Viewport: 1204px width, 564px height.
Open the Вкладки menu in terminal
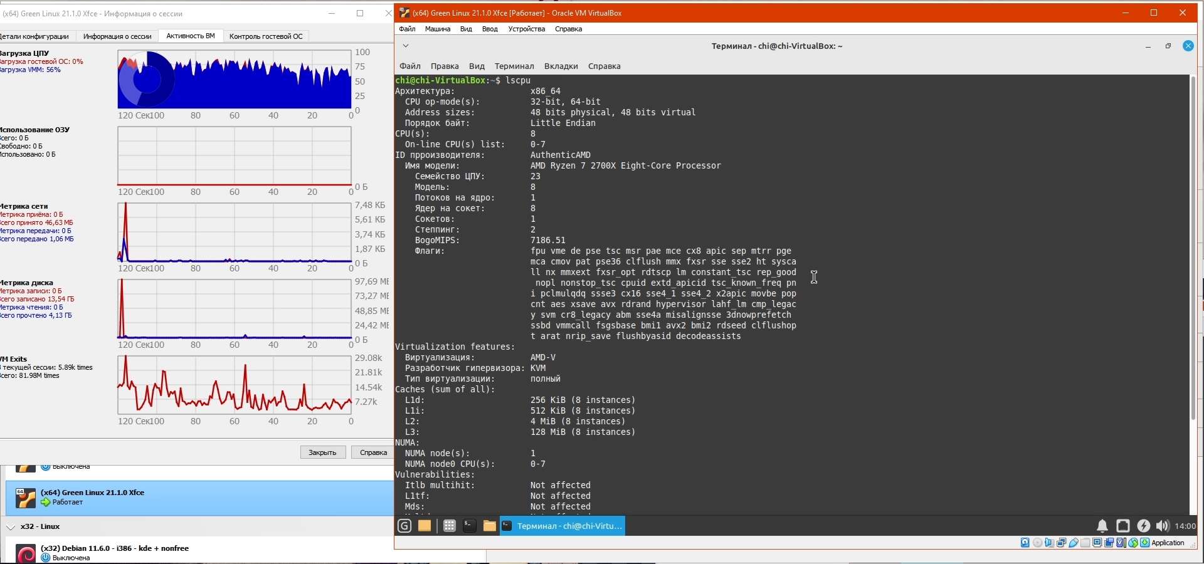561,66
